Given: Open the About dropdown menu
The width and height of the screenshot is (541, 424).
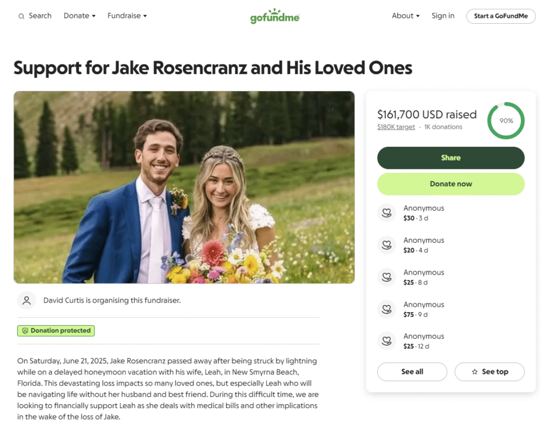Looking at the screenshot, I should pos(405,16).
